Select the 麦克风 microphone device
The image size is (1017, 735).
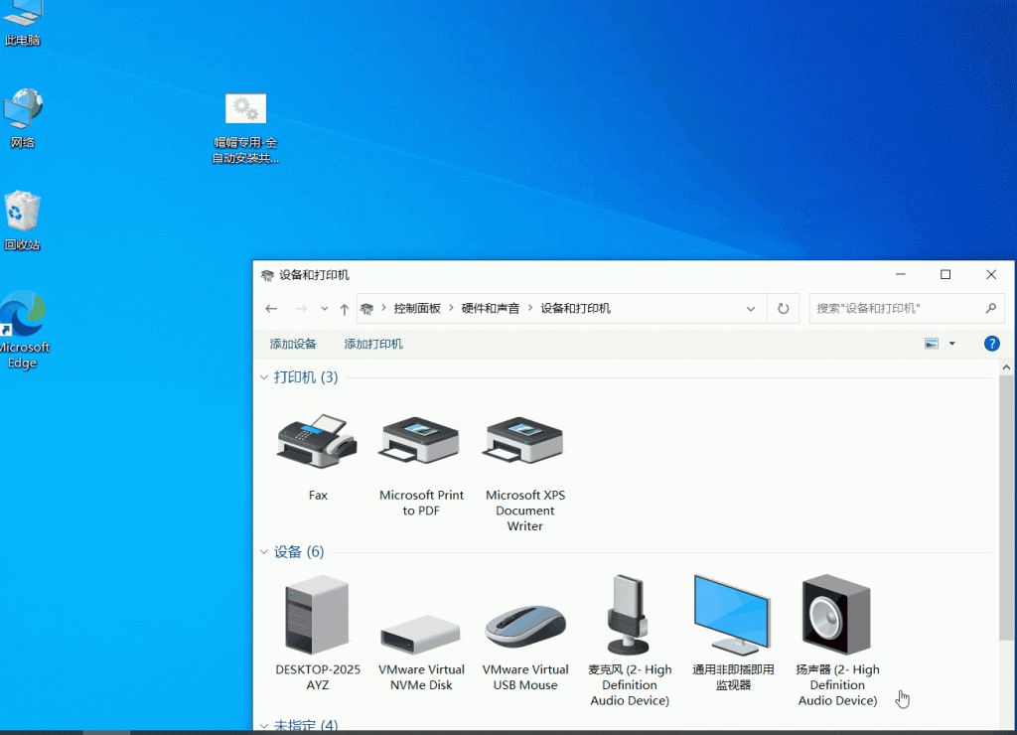[x=630, y=616]
